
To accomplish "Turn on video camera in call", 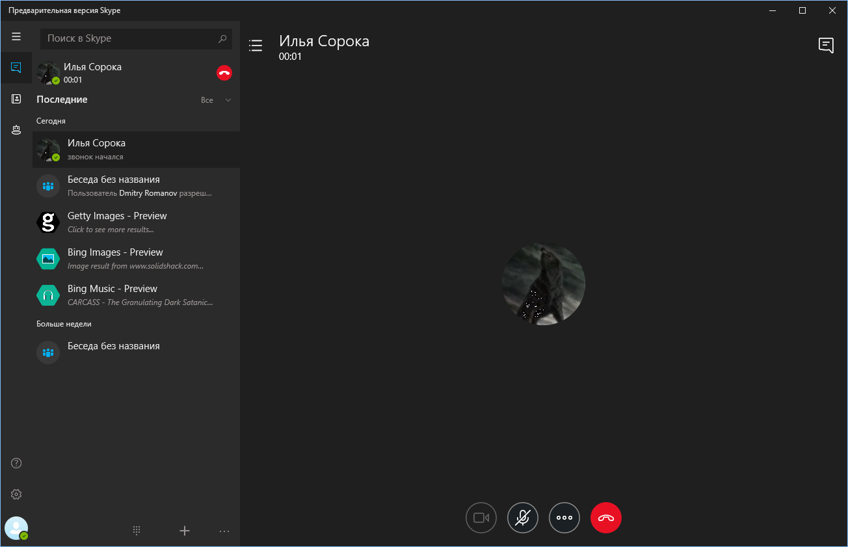I will pyautogui.click(x=481, y=518).
